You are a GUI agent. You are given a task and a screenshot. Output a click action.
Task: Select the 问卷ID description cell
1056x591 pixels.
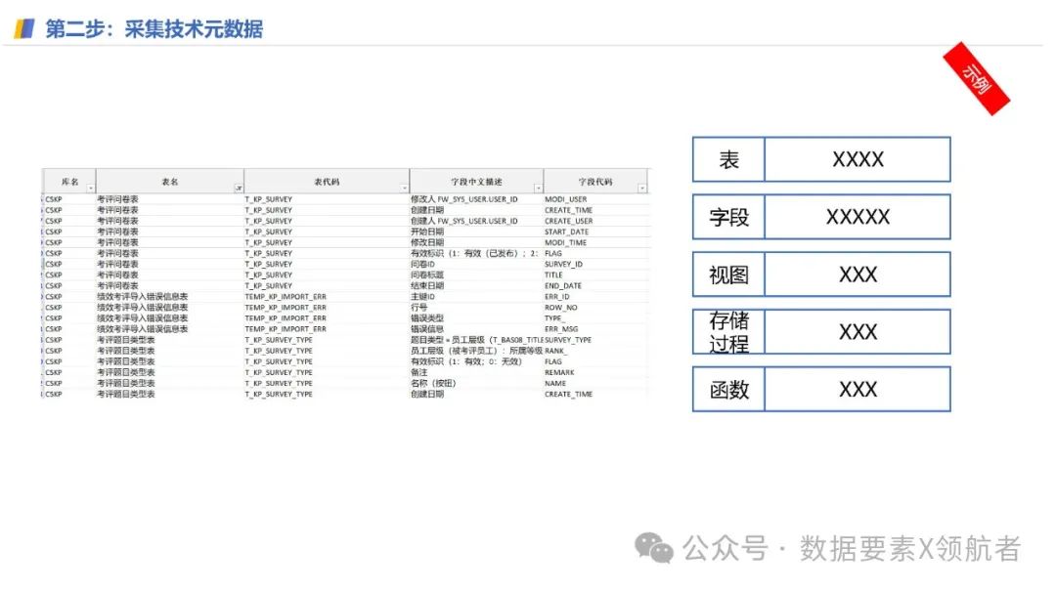coord(477,264)
